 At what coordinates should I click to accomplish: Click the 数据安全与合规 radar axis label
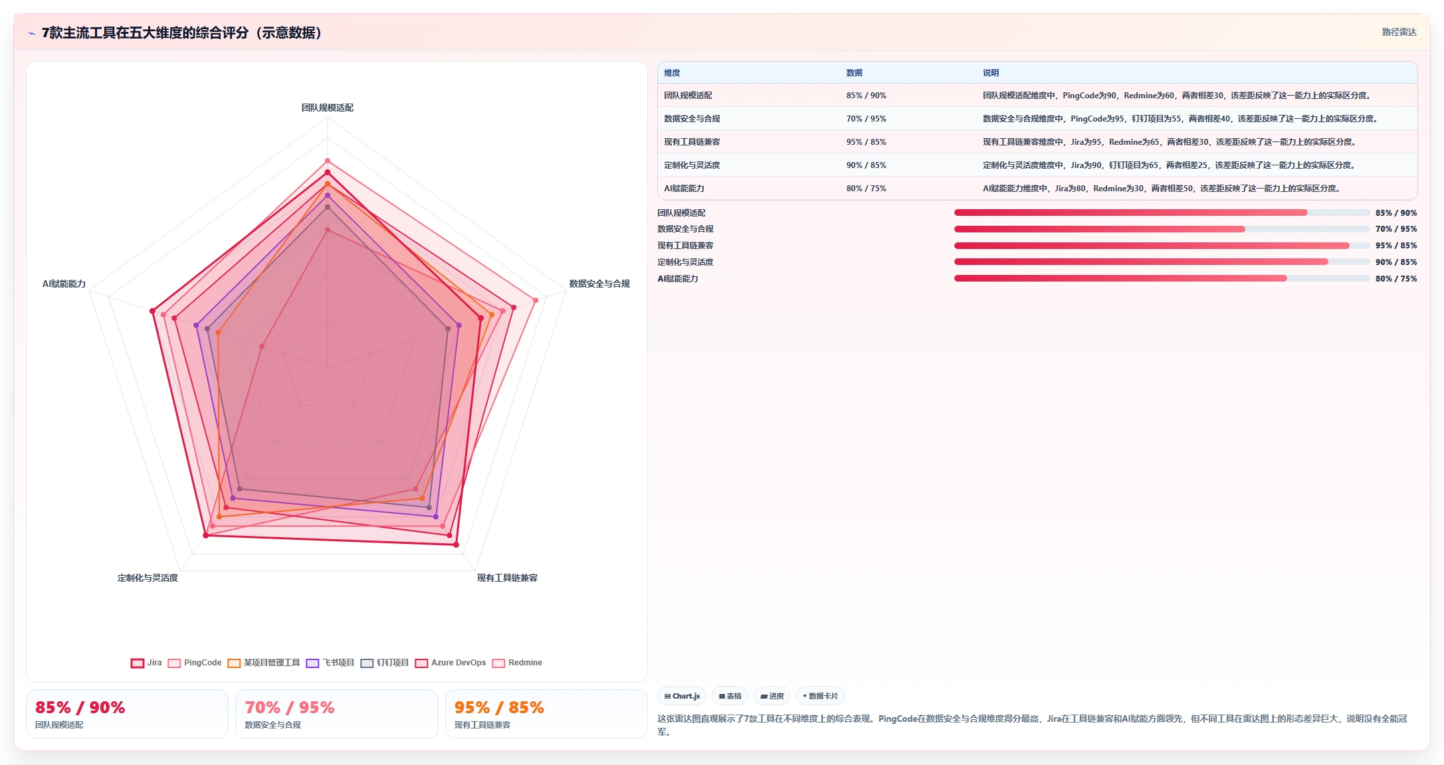click(x=599, y=284)
